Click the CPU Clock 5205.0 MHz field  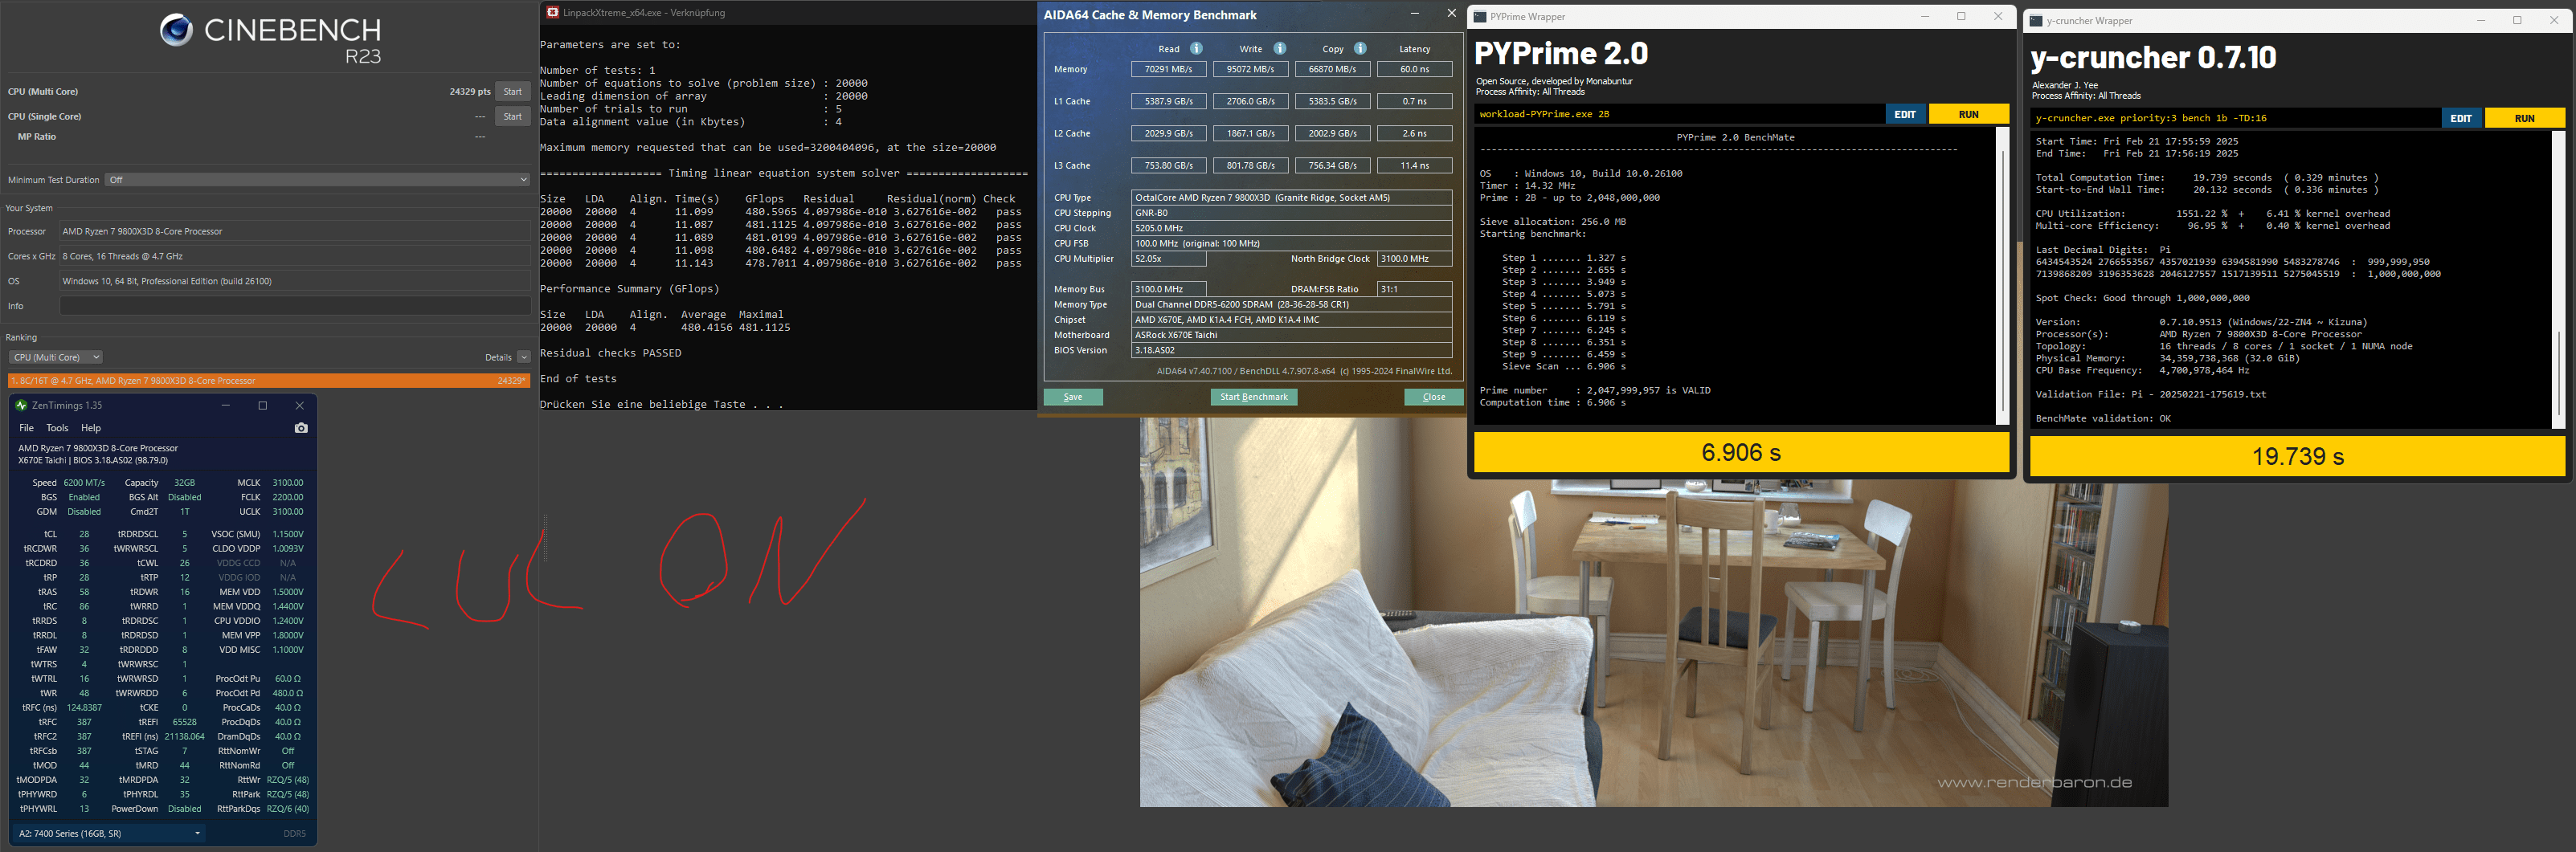pyautogui.click(x=1291, y=228)
